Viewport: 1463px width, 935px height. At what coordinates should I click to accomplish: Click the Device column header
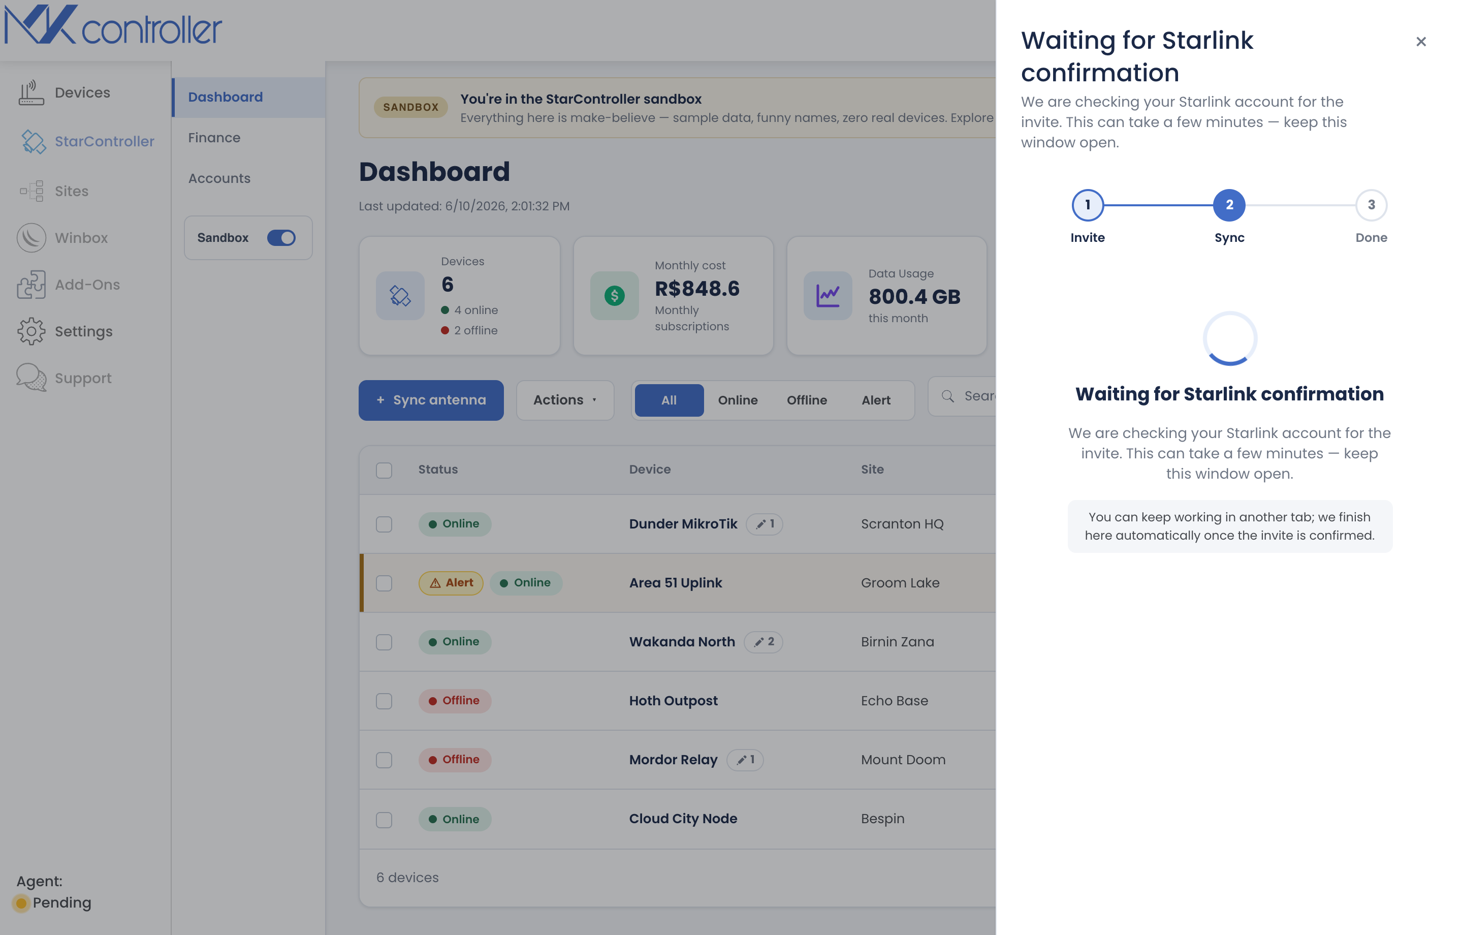pos(650,470)
